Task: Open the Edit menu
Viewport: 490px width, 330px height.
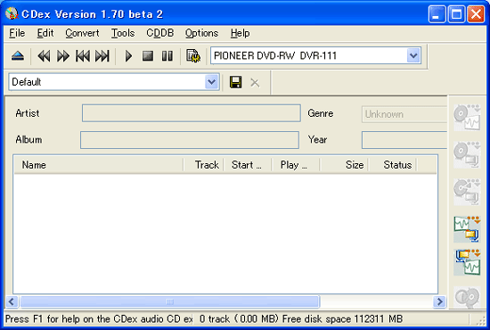Action: tap(45, 33)
